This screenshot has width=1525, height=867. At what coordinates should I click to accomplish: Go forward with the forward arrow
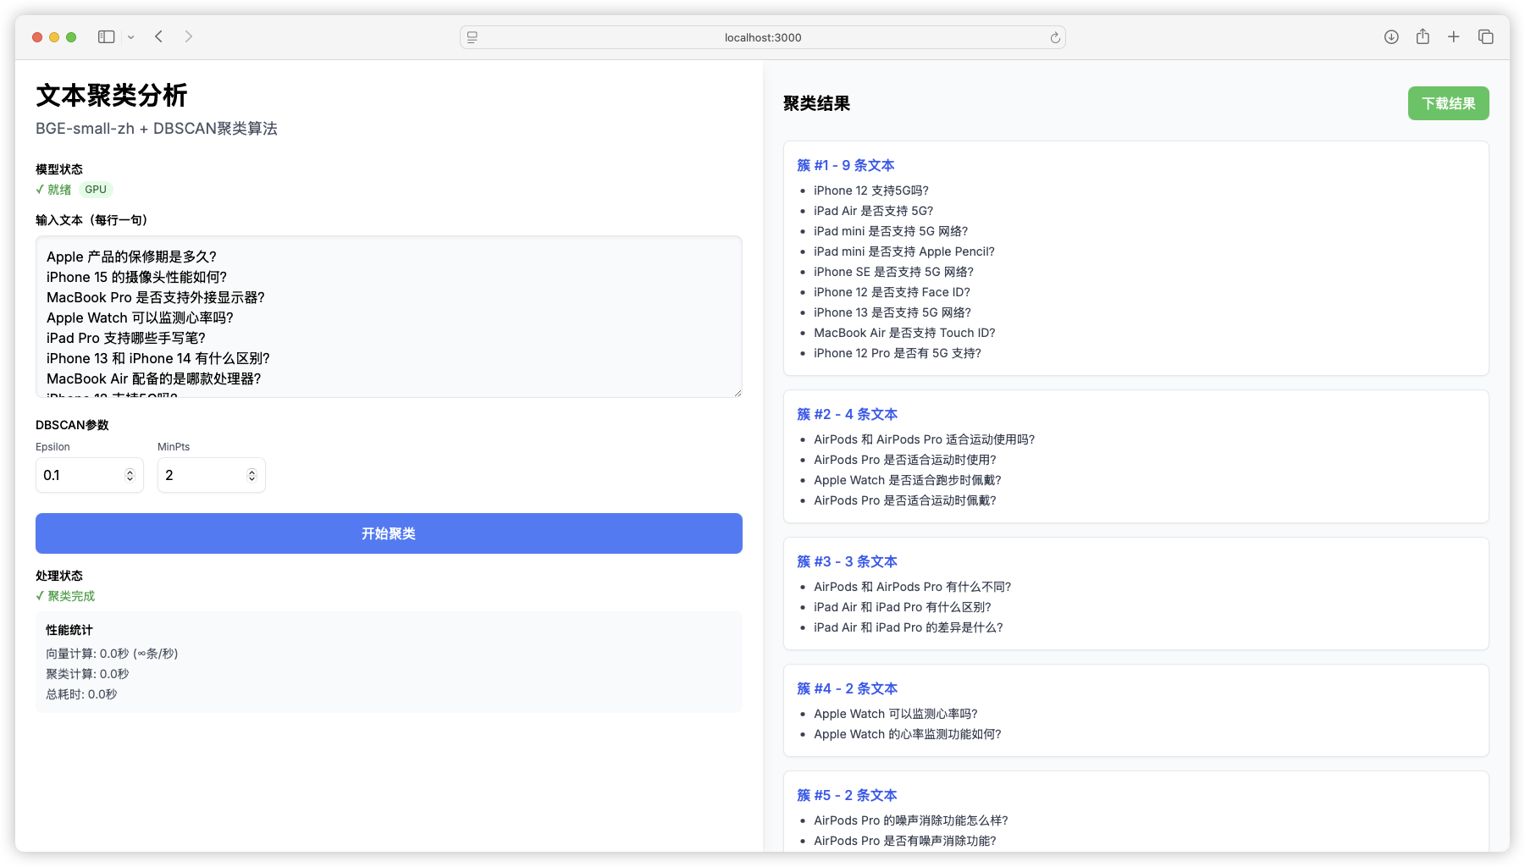(188, 36)
